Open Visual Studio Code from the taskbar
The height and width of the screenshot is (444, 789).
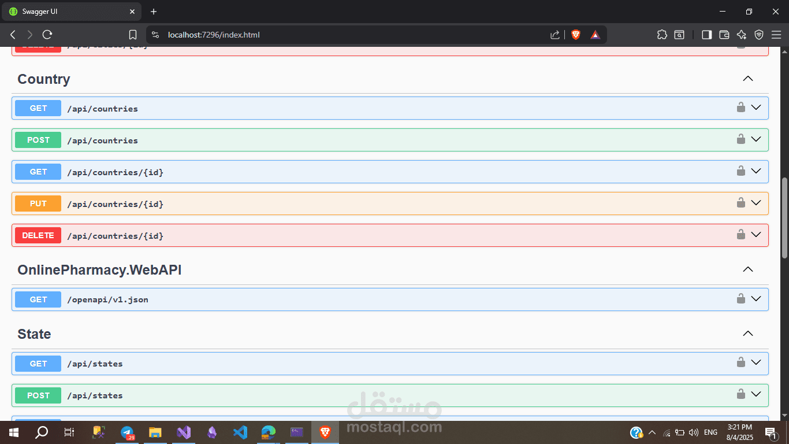pos(240,432)
